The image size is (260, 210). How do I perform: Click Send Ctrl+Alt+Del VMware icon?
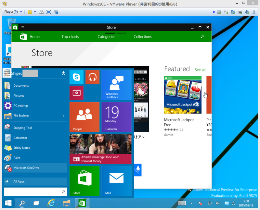click(41, 12)
